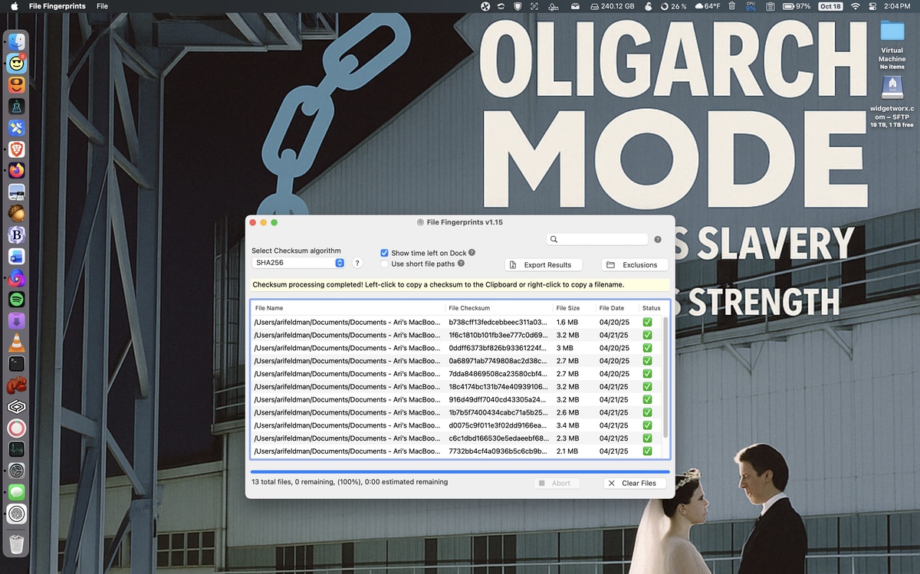
Task: Open the SHA256 checksum algorithm dropdown
Action: click(299, 263)
